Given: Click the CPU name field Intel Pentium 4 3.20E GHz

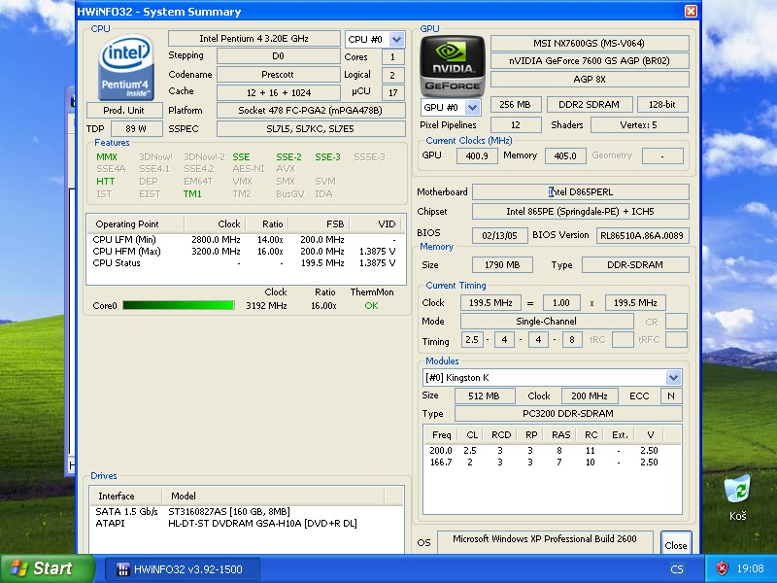Looking at the screenshot, I should (x=254, y=39).
